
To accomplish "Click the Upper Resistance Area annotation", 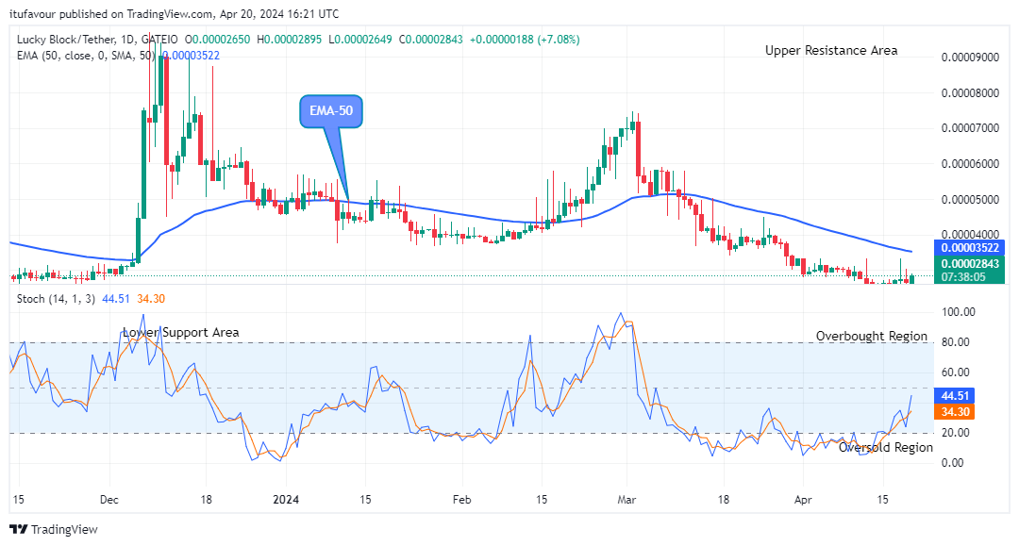I will [x=831, y=51].
